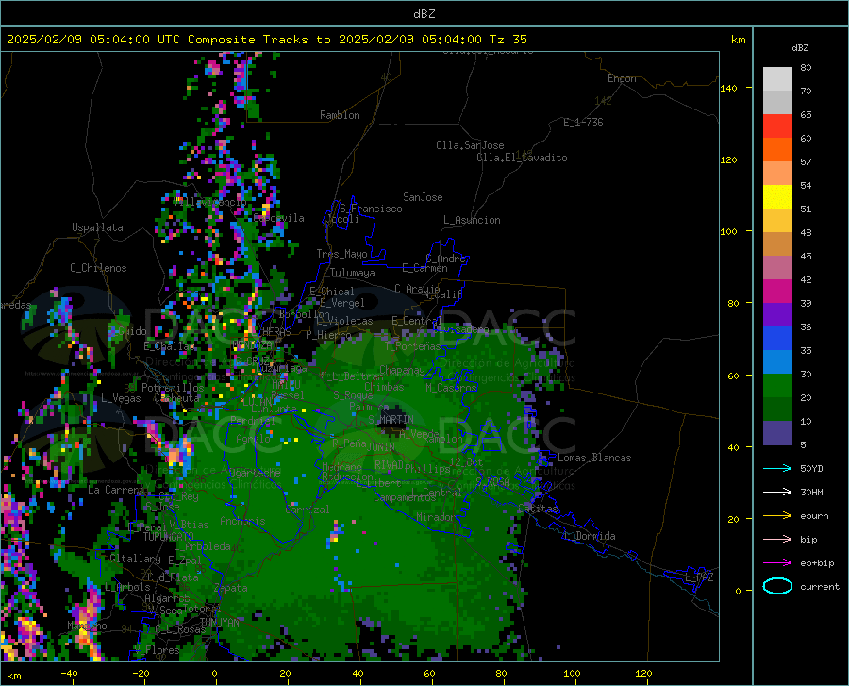
Task: Click the 'E_1-736' map label
Action: tap(583, 123)
